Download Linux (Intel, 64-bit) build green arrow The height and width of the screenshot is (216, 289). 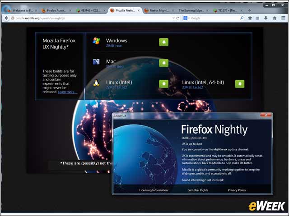click(x=240, y=84)
